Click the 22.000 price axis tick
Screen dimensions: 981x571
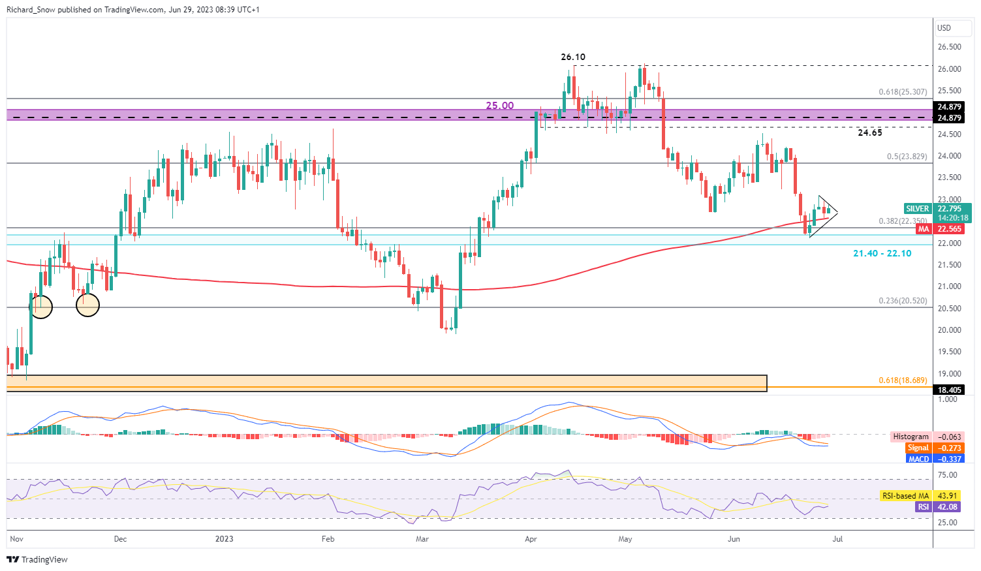(x=949, y=243)
